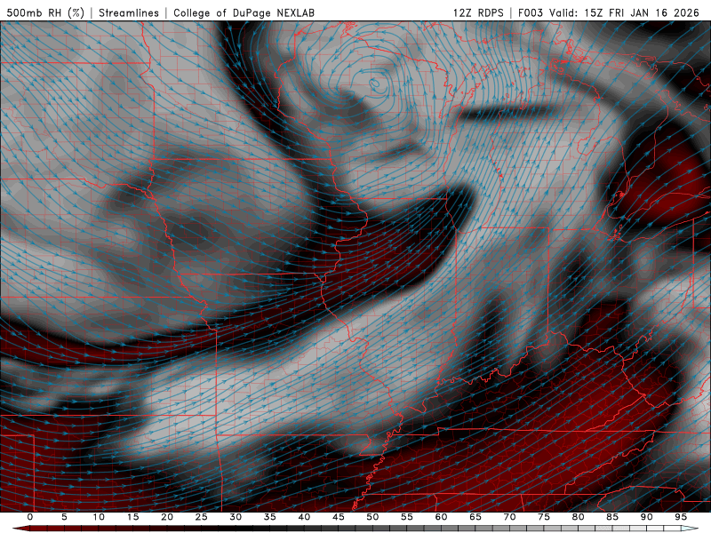Click the '500mb RH (%)' title text
711x533 pixels.
[x=45, y=13]
